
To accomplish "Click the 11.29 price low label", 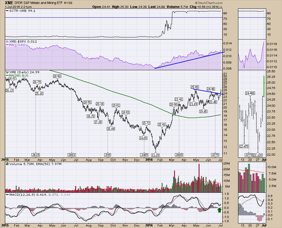I will [155, 155].
